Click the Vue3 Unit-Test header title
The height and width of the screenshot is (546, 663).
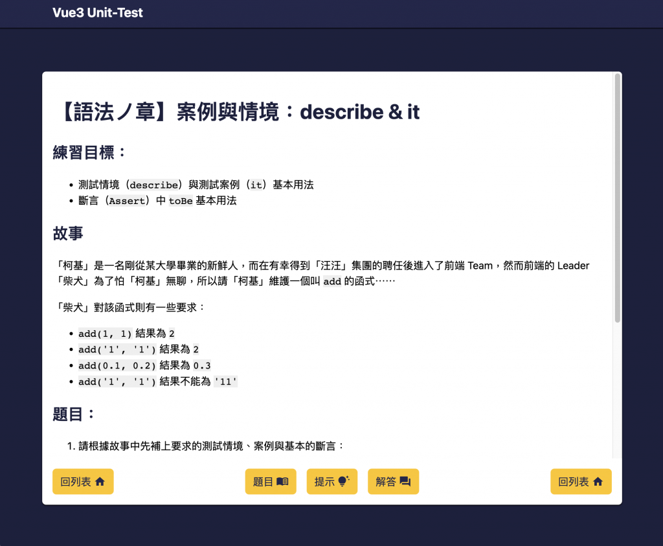point(98,13)
